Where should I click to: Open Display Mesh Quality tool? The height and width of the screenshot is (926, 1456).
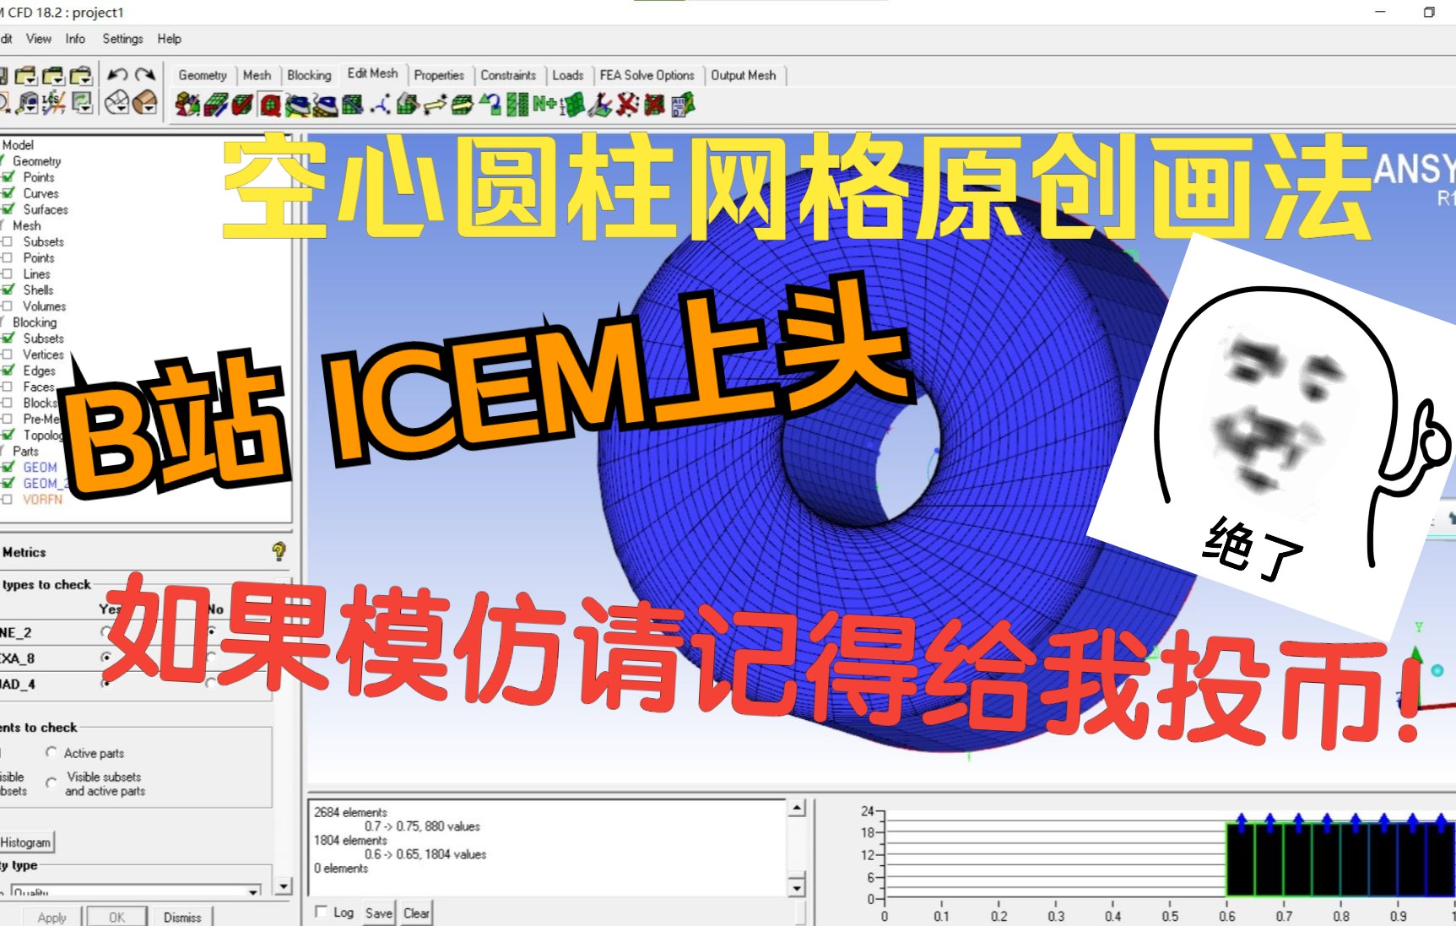(270, 105)
